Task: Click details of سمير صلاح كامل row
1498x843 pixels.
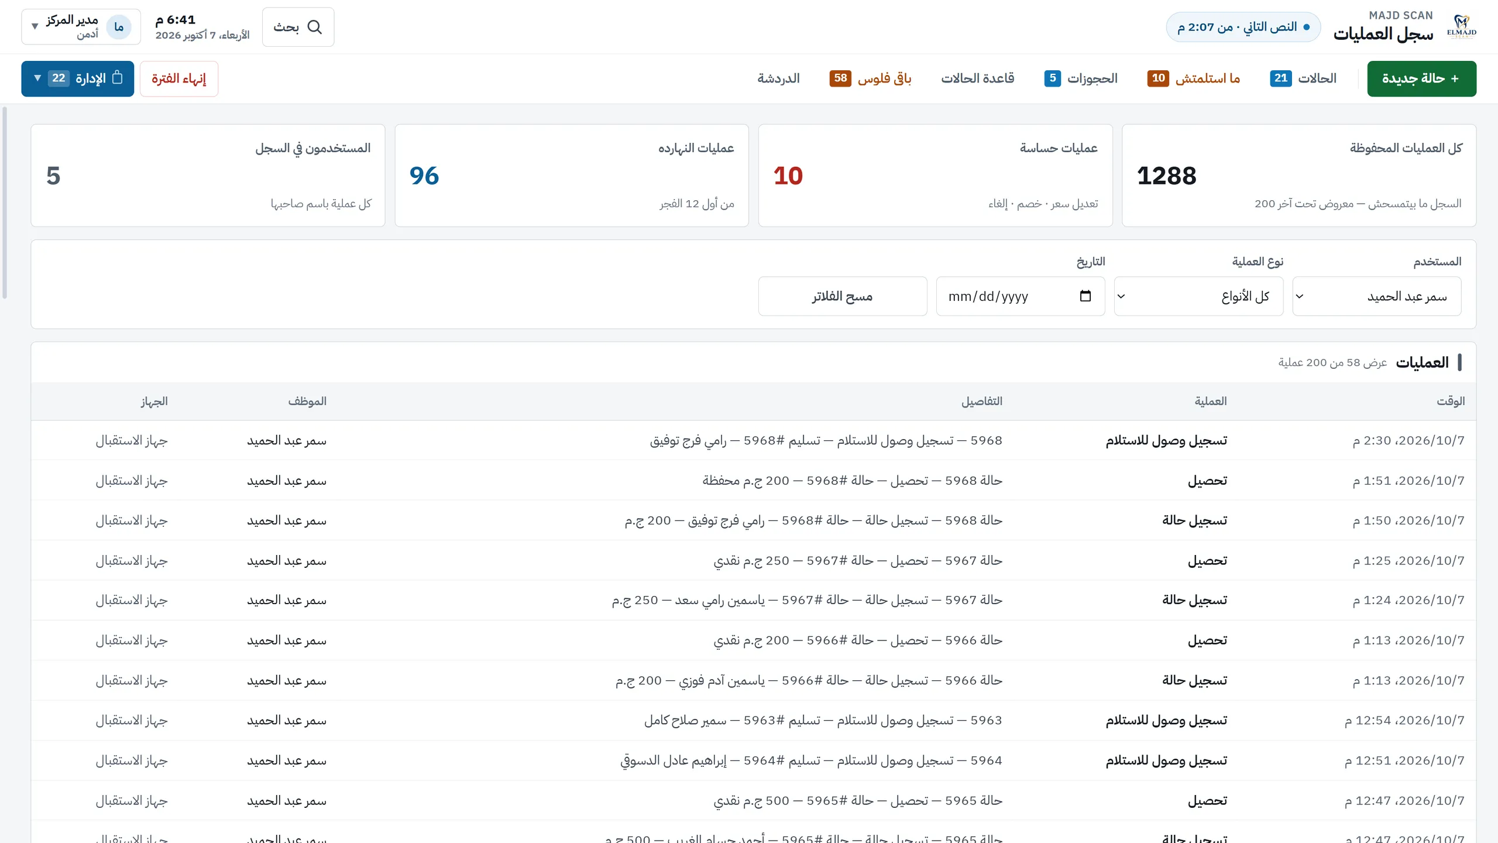Action: (823, 721)
